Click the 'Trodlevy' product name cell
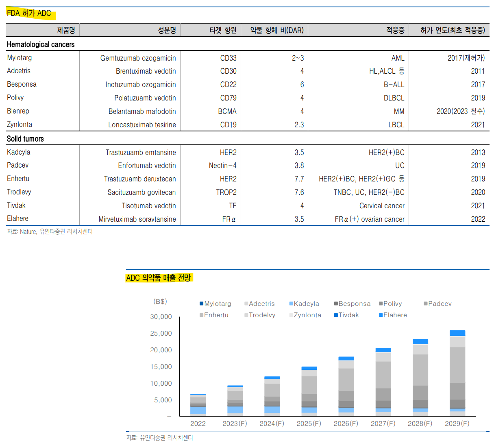494x443 pixels. tap(19, 192)
